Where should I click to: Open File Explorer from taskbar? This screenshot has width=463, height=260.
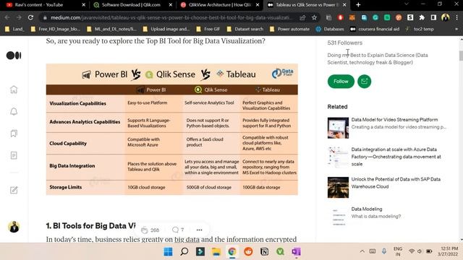click(216, 252)
